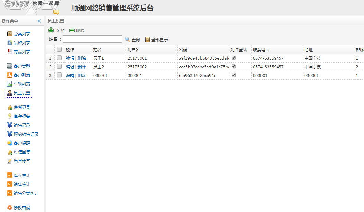Click the 销售记录 yen icon
The height and width of the screenshot is (212, 364).
tap(10, 125)
